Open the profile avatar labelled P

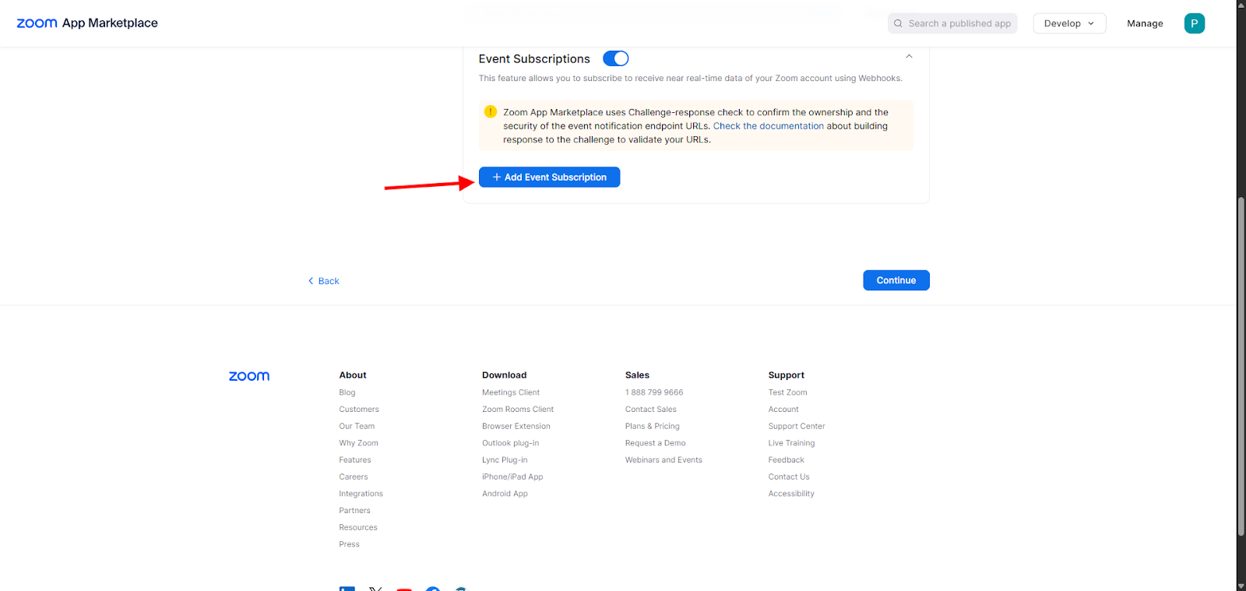pos(1194,23)
